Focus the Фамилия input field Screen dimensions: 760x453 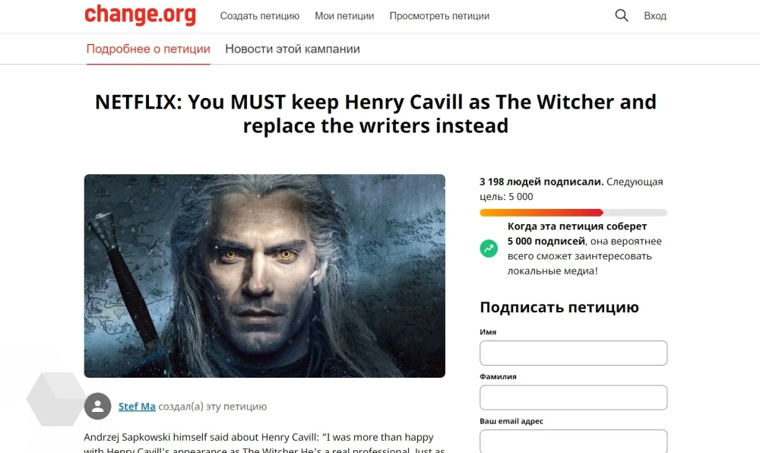pyautogui.click(x=573, y=398)
